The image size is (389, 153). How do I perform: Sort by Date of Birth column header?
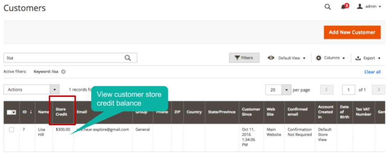(x=345, y=112)
